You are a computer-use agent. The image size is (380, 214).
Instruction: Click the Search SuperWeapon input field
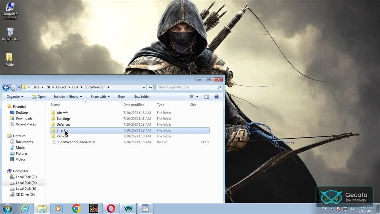coord(186,87)
